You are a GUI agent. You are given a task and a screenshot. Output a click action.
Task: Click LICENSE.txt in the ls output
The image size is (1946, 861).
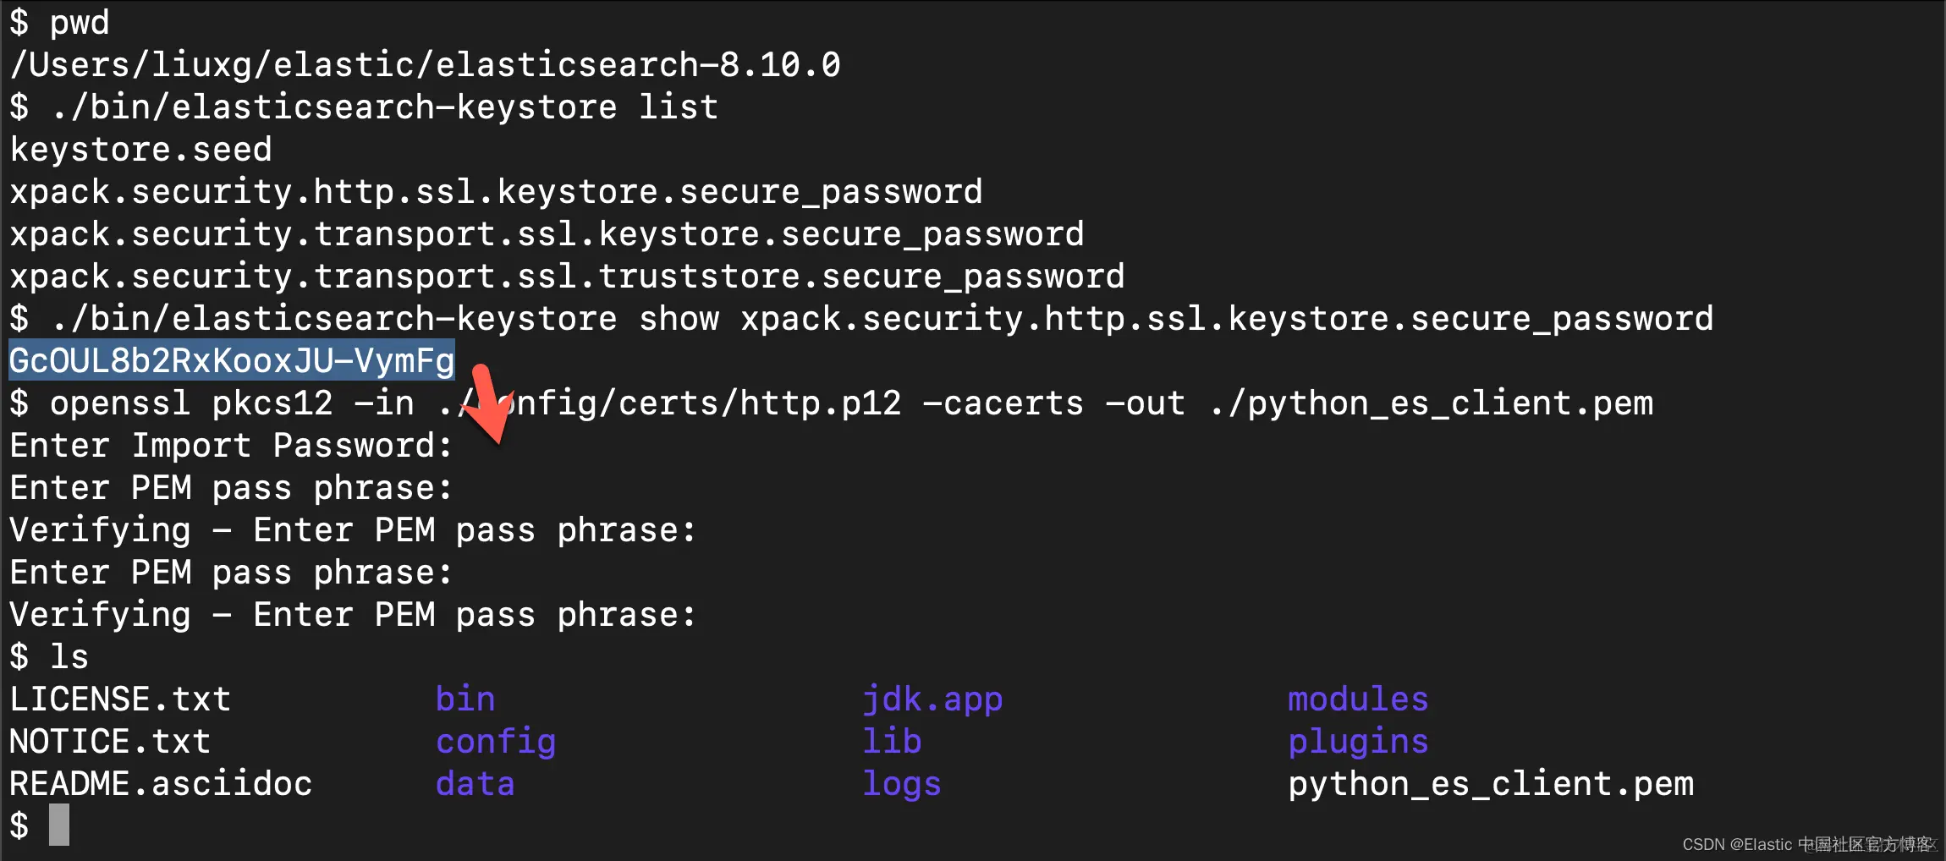tap(120, 699)
